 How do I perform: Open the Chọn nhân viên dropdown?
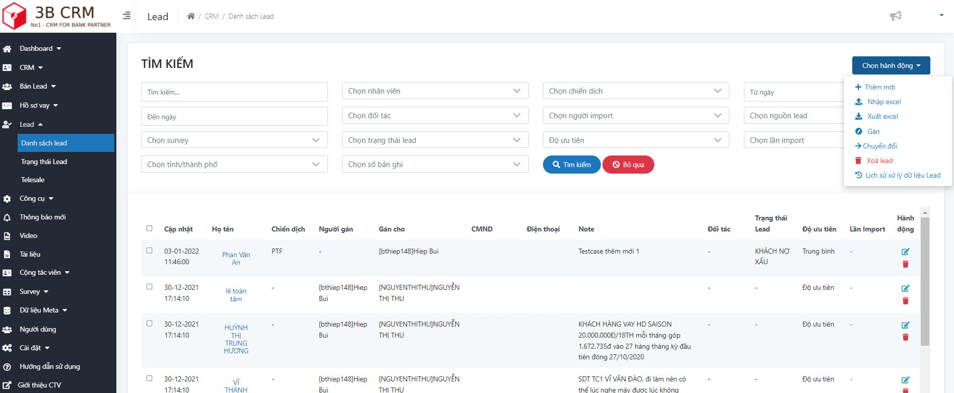coord(435,91)
